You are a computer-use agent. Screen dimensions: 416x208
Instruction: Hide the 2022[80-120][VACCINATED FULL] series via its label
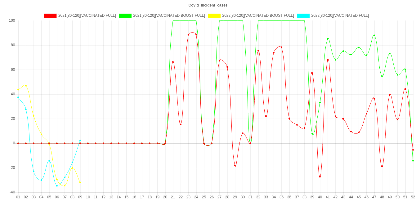340,16
